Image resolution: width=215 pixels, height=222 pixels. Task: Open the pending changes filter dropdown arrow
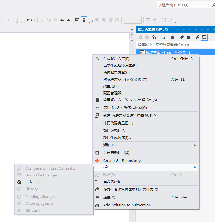pos(177,37)
